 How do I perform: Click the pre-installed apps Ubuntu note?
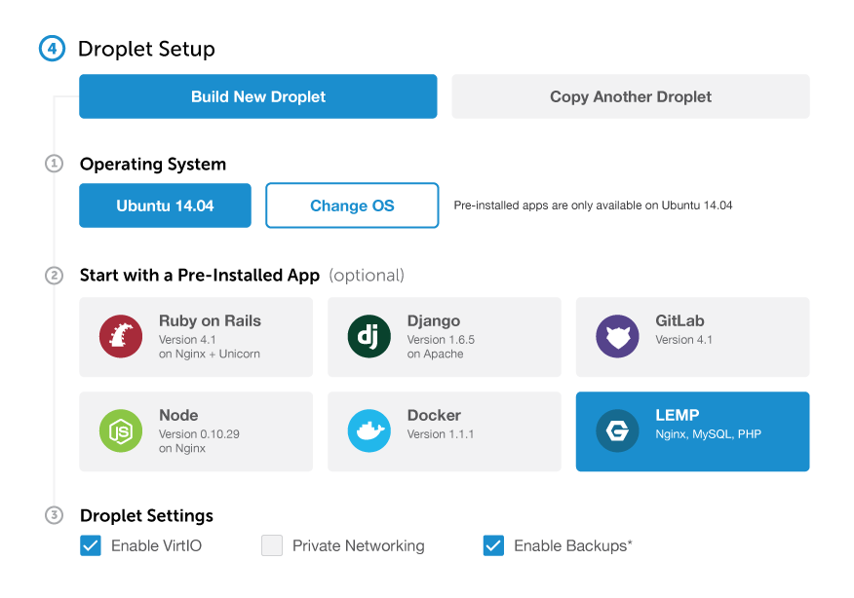[x=593, y=206]
